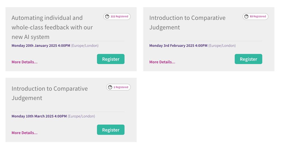Click the '93 Registered' count text
This screenshot has width=281, height=149.
258,17
